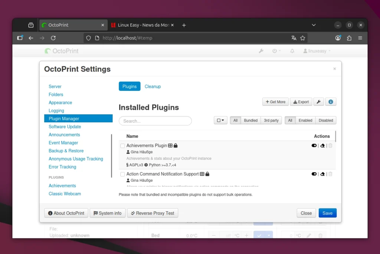Clean up Achievements Plugin data eraser icon
380x254 pixels.
point(322,146)
